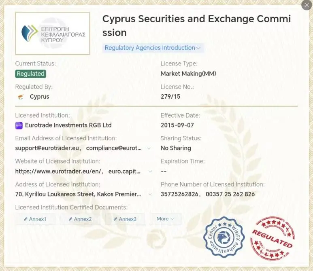Open the Annex1 certified document
Screen dimensions: 313x271
pos(35,219)
